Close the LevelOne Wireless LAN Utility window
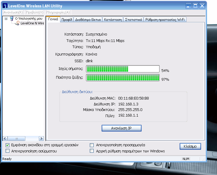 point(202,6)
